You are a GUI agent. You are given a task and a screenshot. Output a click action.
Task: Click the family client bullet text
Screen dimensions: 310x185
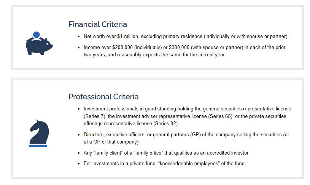click(166, 153)
